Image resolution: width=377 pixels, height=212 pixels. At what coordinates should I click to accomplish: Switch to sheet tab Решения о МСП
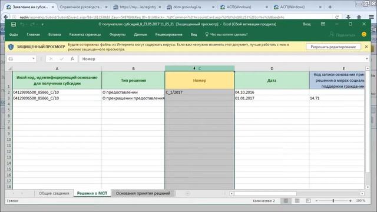point(92,193)
